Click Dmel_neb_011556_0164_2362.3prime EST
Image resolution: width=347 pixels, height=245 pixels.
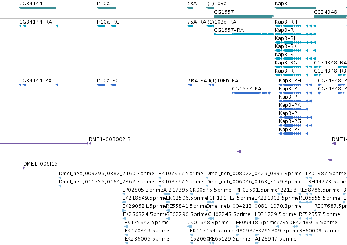(x=106, y=182)
